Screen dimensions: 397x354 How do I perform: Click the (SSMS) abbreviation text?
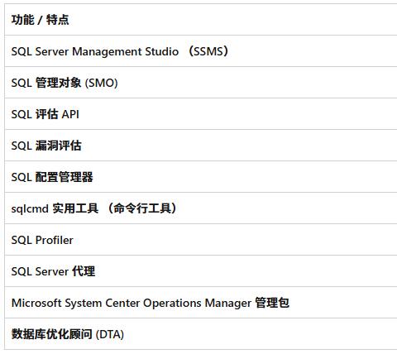(208, 51)
